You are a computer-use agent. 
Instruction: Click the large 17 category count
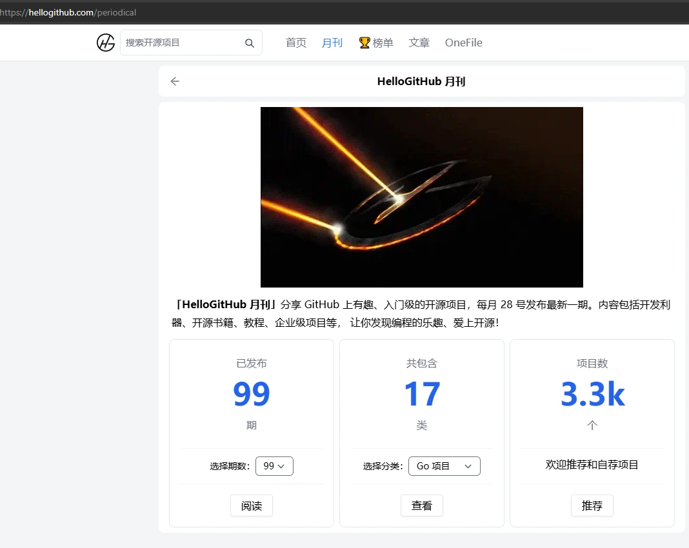[422, 394]
